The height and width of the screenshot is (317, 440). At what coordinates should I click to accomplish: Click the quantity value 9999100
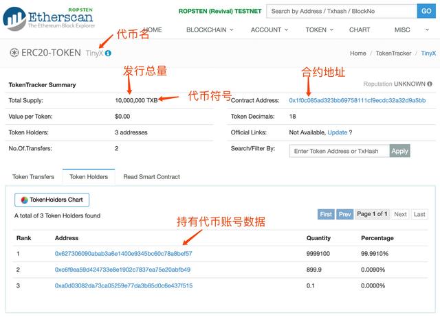point(318,254)
